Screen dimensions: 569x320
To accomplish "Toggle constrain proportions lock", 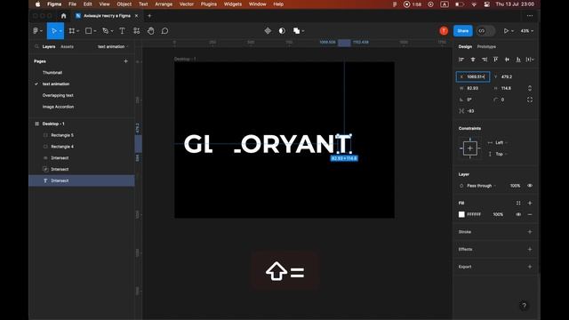I will click(530, 88).
